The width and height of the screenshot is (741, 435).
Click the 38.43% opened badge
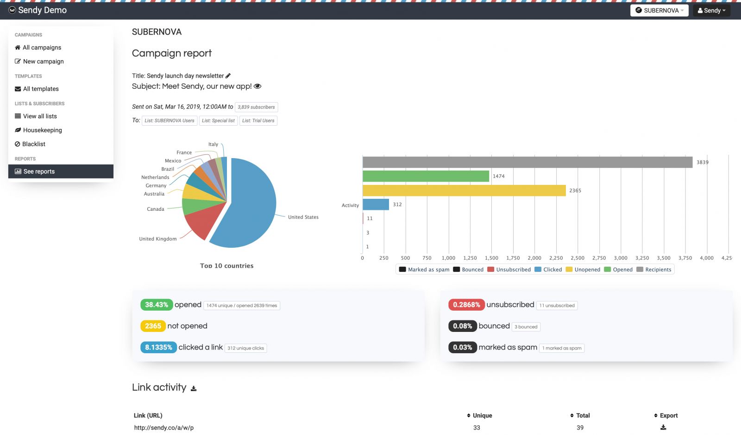click(x=157, y=305)
